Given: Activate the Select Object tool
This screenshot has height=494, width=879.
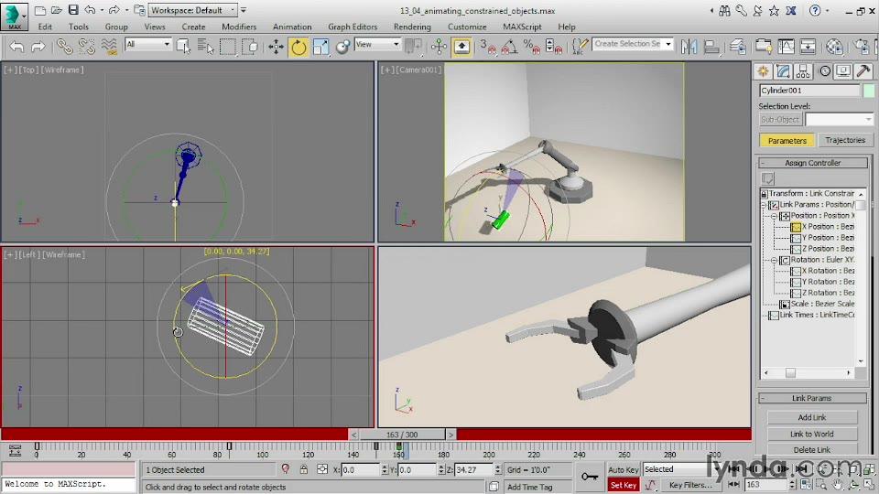Looking at the screenshot, I should pos(183,47).
